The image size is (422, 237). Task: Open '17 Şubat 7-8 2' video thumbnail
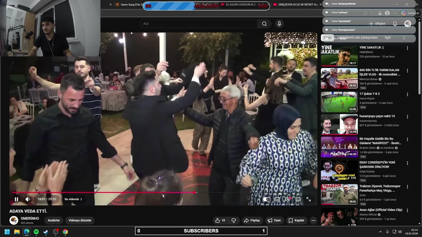[x=339, y=102]
